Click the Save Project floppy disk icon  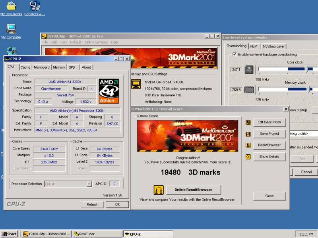(248, 134)
